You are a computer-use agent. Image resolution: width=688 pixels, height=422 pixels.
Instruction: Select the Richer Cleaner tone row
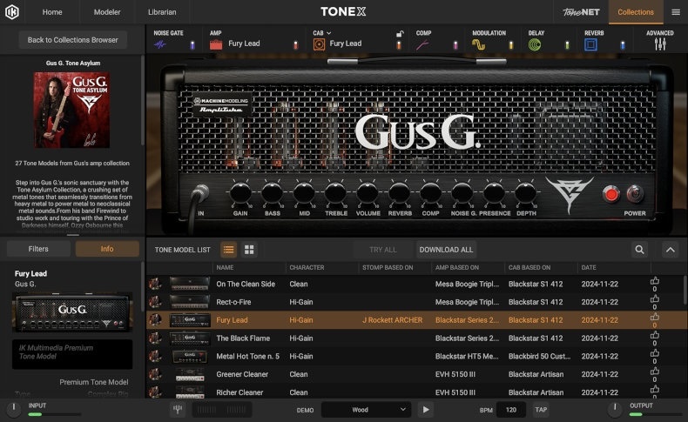415,392
